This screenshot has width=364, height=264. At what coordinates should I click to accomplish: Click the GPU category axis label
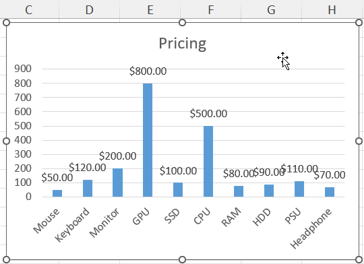[141, 216]
